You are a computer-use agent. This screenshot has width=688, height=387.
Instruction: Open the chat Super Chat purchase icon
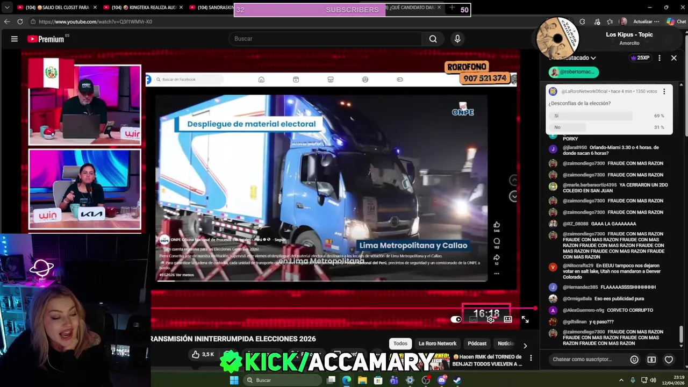(x=651, y=359)
